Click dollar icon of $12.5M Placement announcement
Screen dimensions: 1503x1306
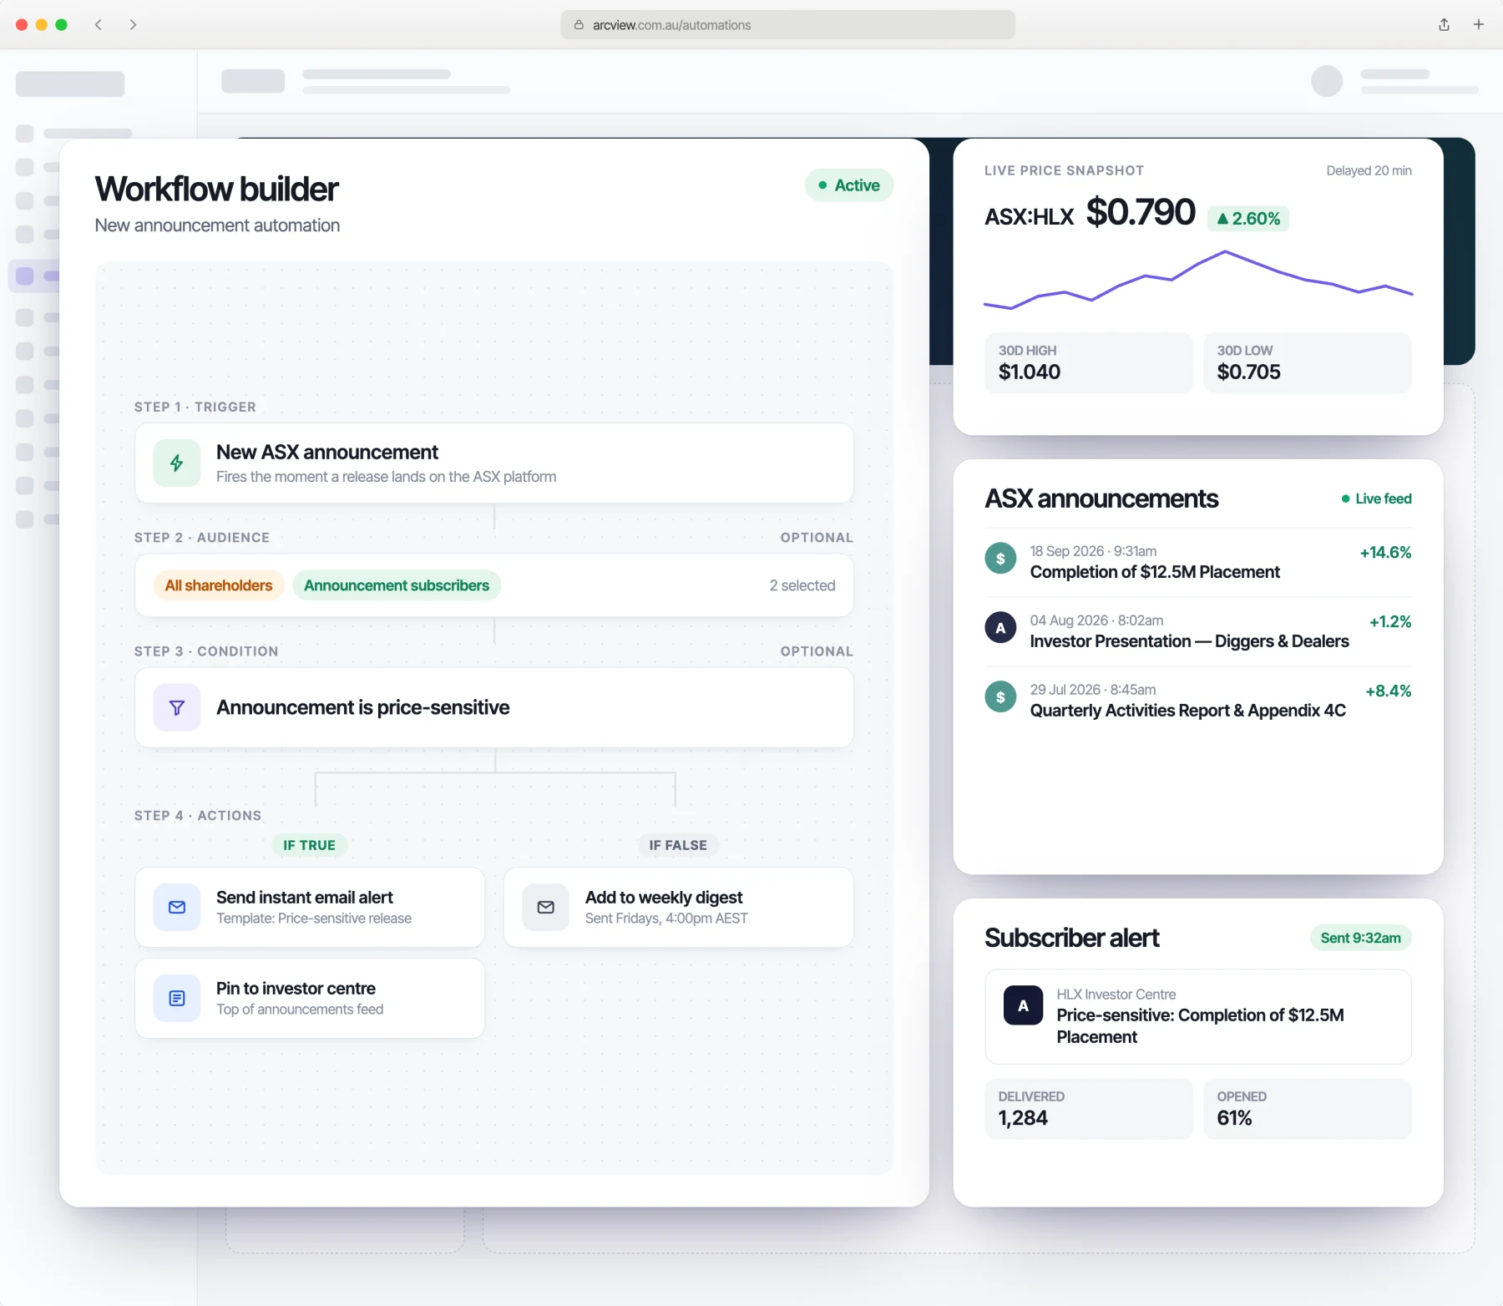coord(1000,559)
